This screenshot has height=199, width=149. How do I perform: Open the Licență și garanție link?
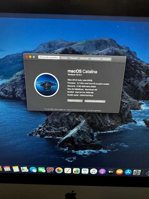pyautogui.click(x=94, y=110)
